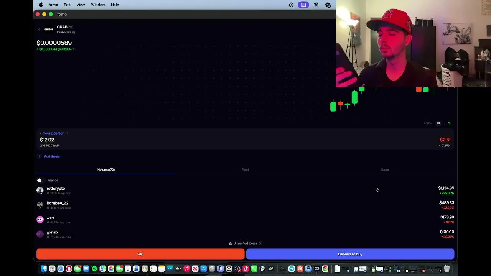Click rottcrypto's avatar
This screenshot has width=491, height=276.
[40, 190]
